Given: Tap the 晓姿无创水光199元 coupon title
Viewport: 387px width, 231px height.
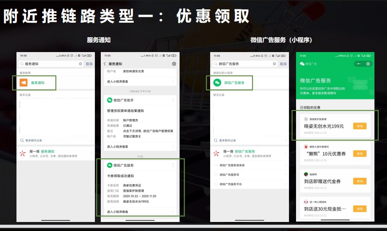Looking at the screenshot, I should pyautogui.click(x=324, y=126).
